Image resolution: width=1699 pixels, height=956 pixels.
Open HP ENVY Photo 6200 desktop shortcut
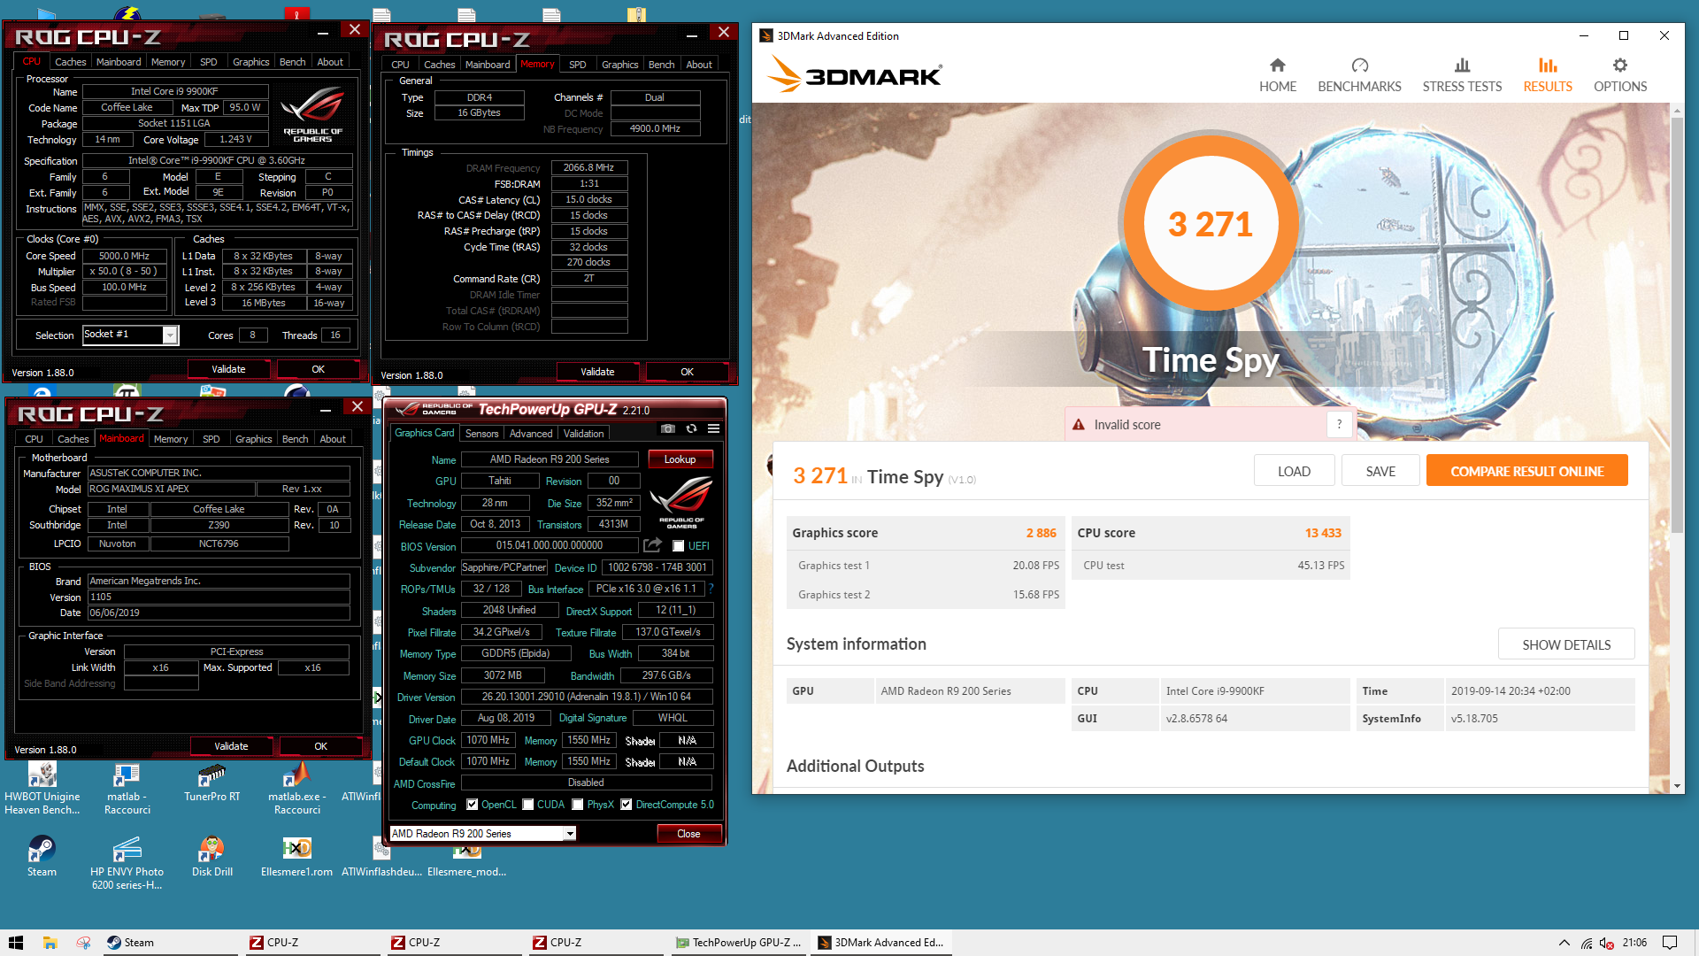(127, 863)
